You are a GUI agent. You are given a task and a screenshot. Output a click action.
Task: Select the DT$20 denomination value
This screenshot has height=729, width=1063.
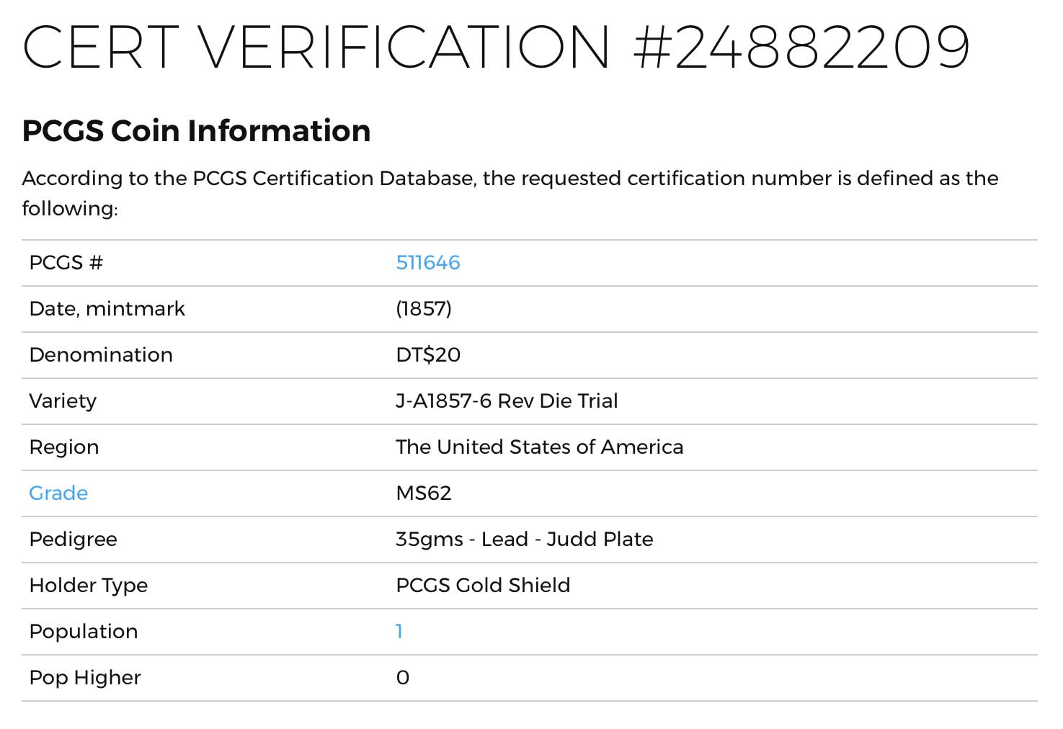point(428,355)
